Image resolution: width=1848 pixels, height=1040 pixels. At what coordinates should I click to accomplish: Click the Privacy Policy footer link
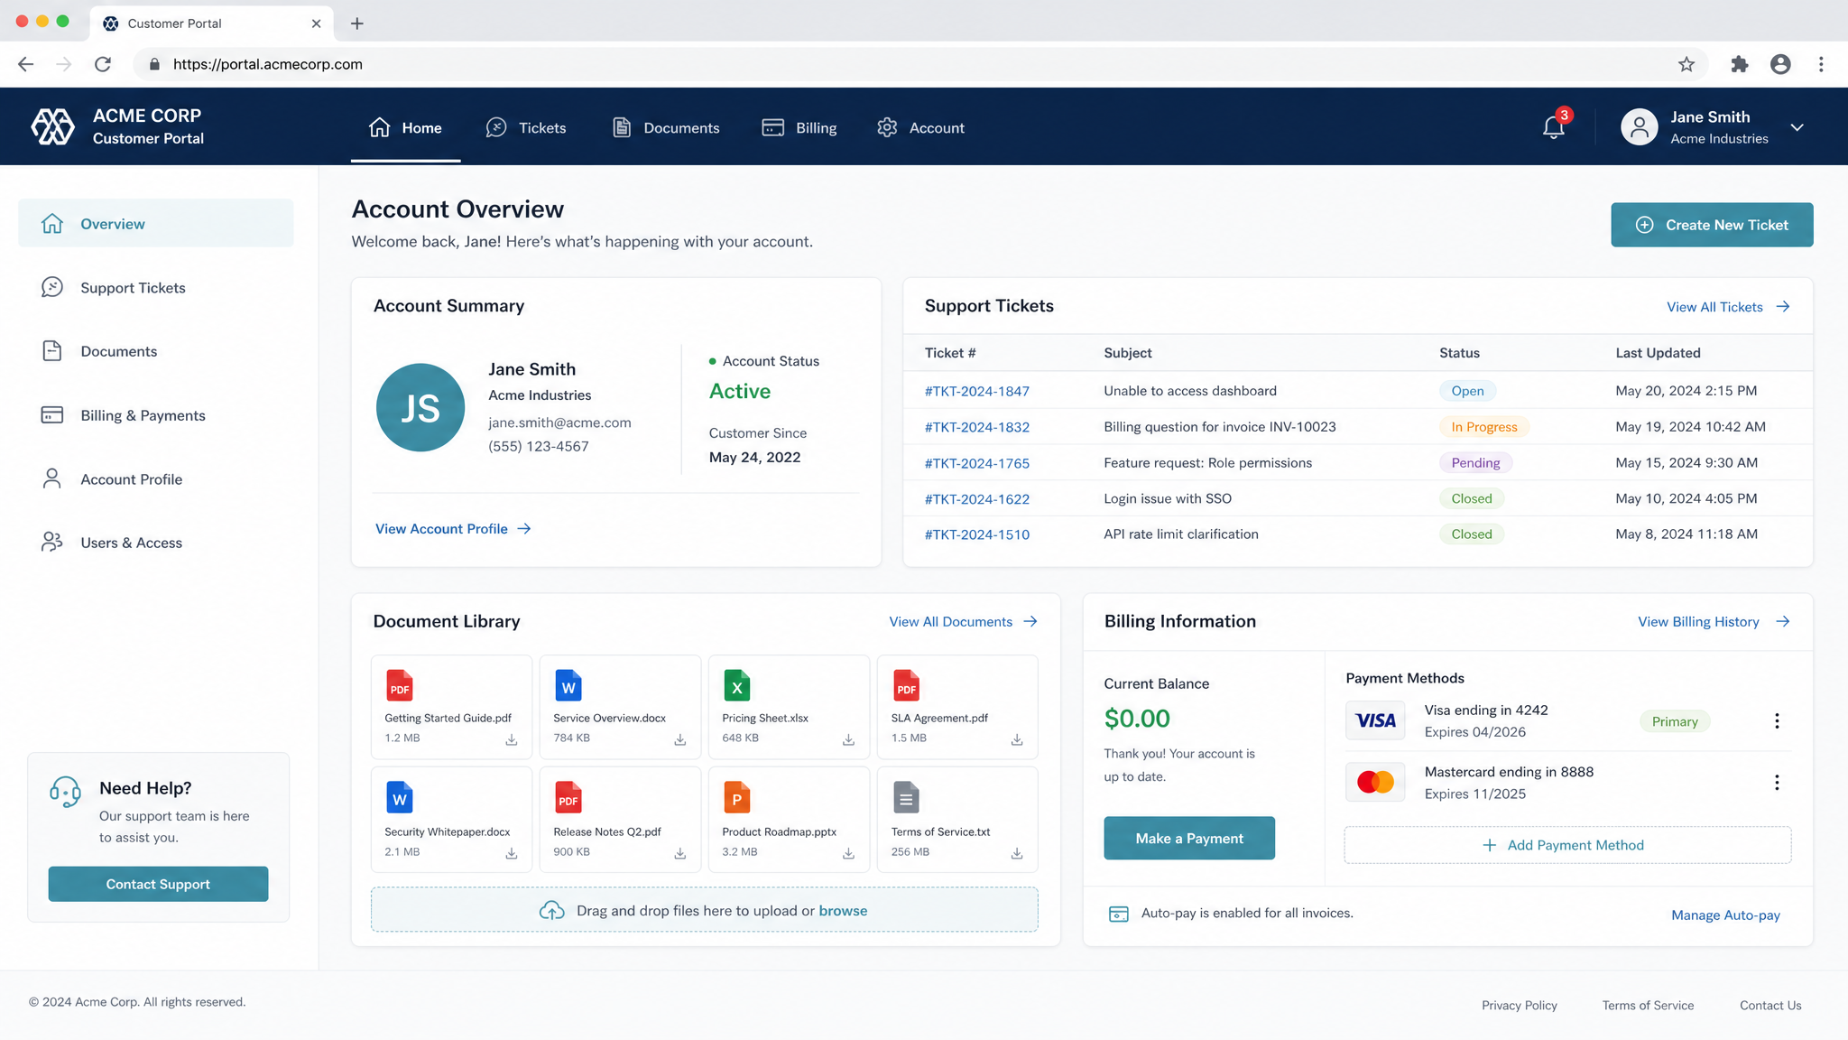[1519, 1005]
